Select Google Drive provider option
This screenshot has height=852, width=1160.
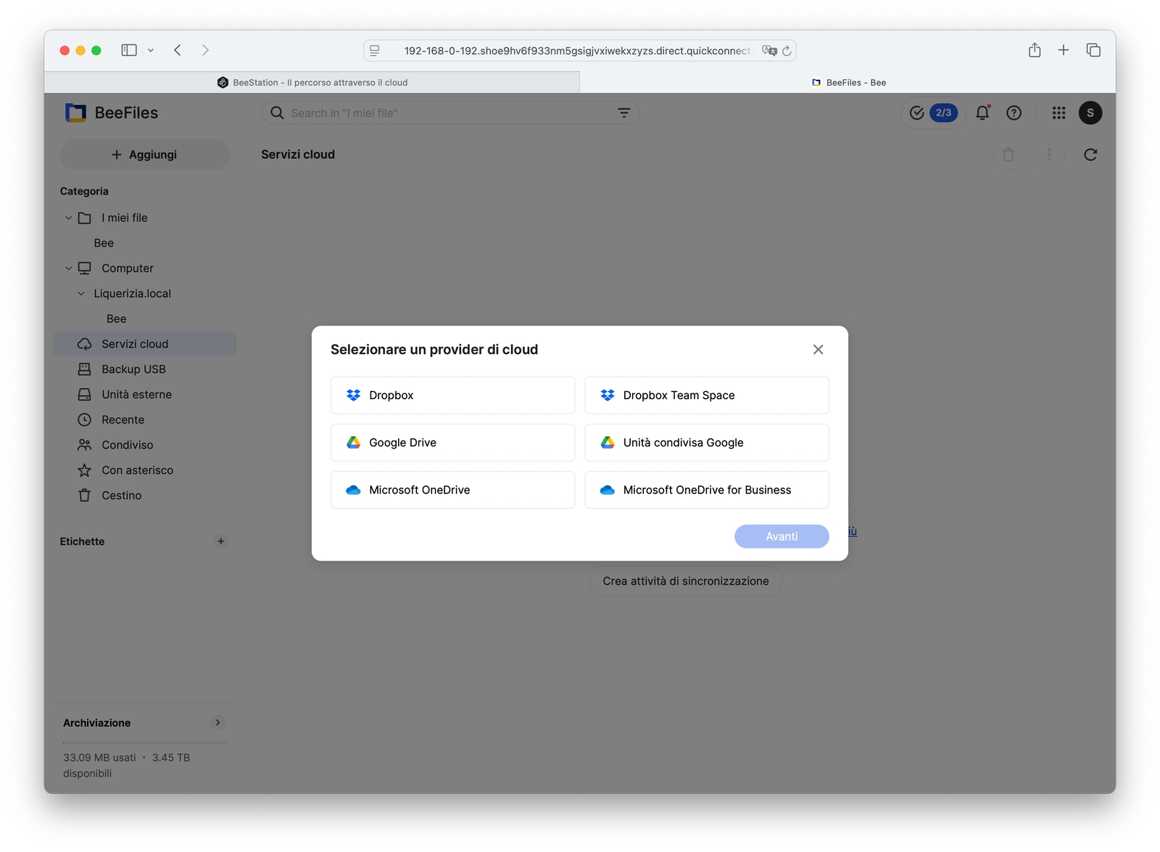452,443
